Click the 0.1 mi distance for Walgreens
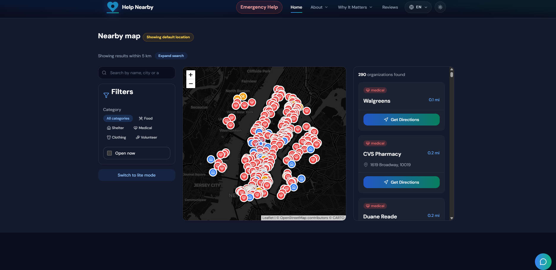Image resolution: width=556 pixels, height=270 pixels. click(x=434, y=100)
